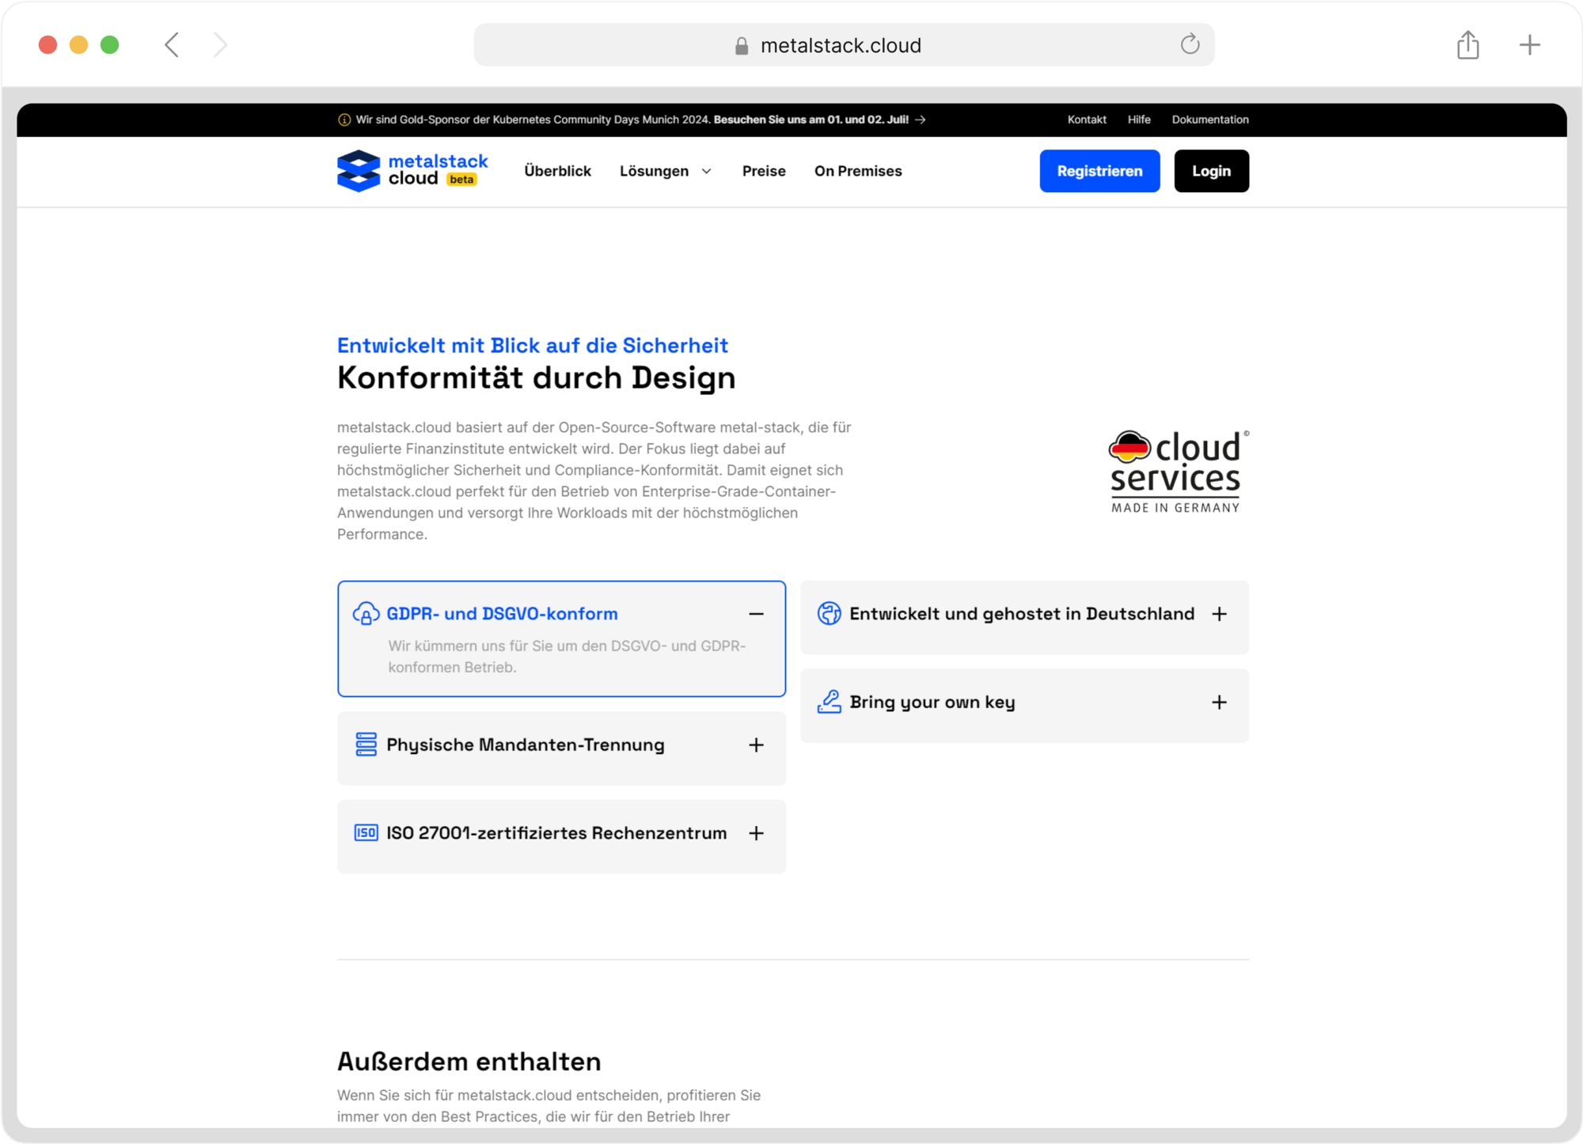
Task: Open Kontakt link in top bar
Action: point(1087,119)
